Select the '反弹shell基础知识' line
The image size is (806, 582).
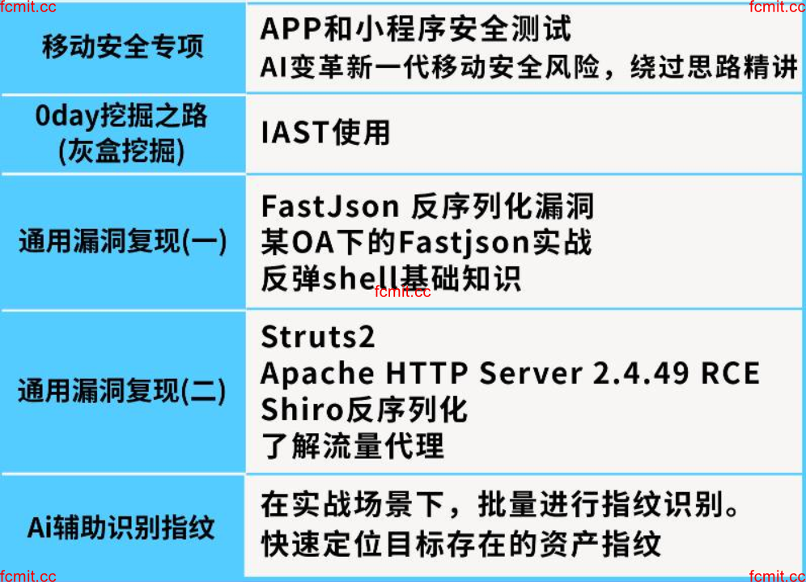point(391,279)
